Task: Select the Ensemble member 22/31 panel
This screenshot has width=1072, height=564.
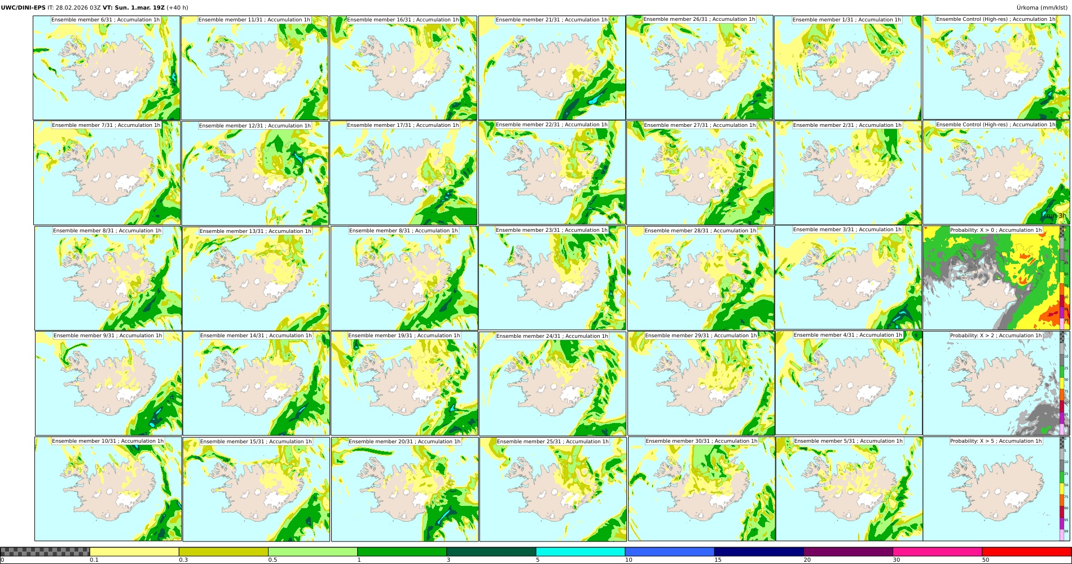Action: pos(552,173)
